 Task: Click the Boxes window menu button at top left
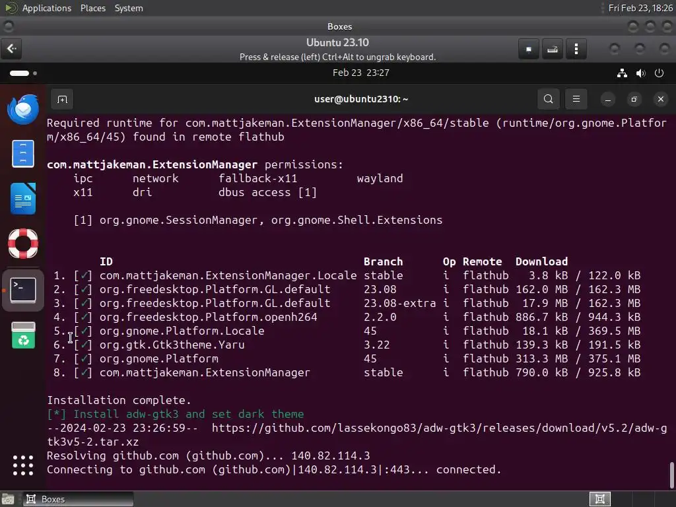tap(8, 26)
